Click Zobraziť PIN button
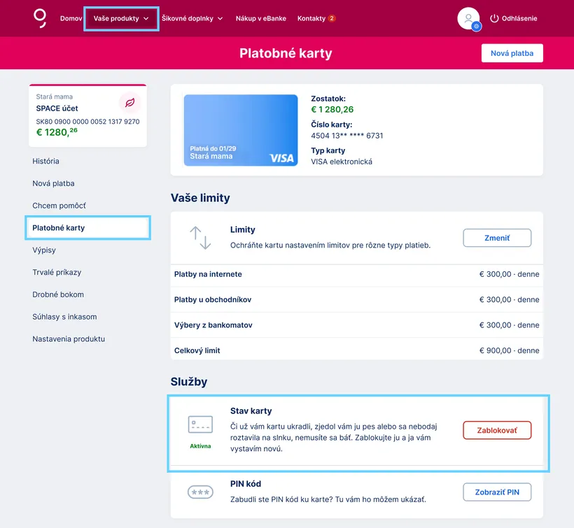Viewport: 574px width, 528px height. click(497, 492)
